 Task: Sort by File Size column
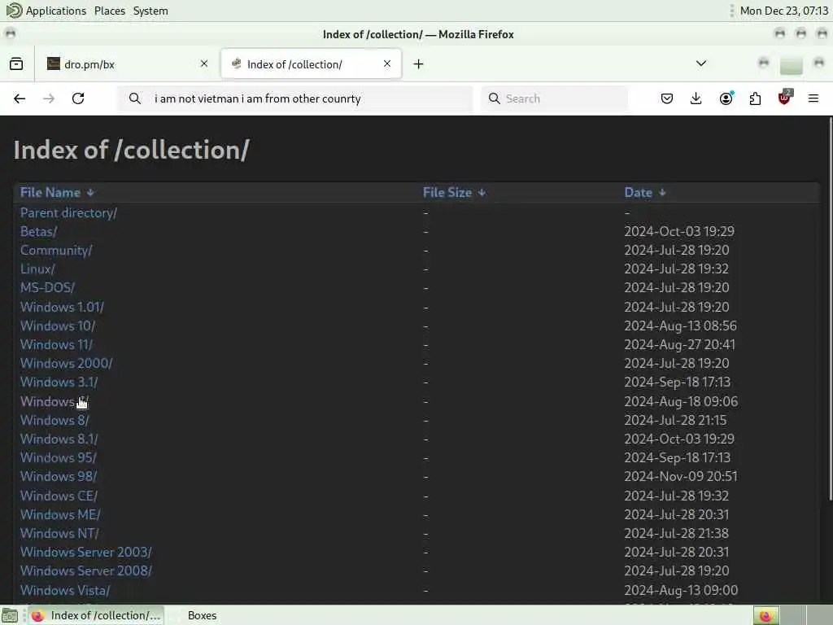click(x=454, y=192)
